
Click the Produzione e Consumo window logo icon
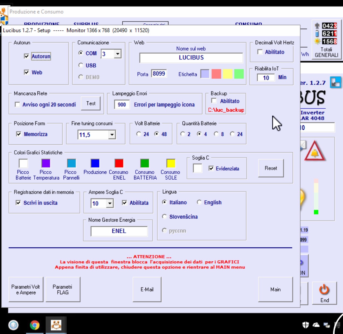pos(4,16)
